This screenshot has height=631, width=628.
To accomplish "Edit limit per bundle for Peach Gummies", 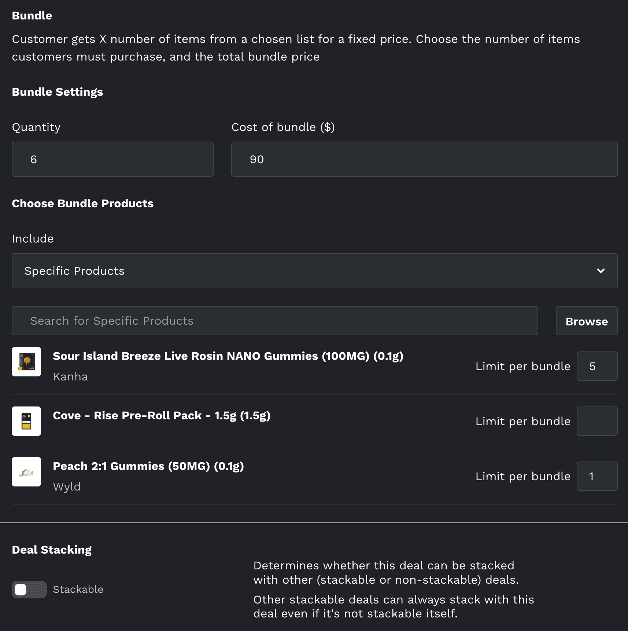I will click(597, 476).
